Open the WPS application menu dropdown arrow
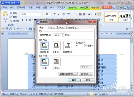Screen dimensions: 134x97 click(18, 3)
